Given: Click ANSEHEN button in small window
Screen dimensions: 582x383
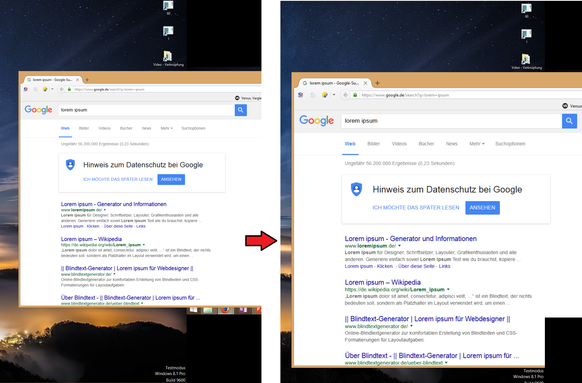Looking at the screenshot, I should coord(171,179).
